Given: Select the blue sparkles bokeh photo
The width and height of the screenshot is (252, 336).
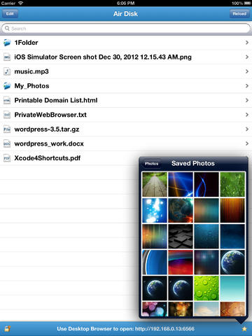Looking at the screenshot, I should coord(155,210).
